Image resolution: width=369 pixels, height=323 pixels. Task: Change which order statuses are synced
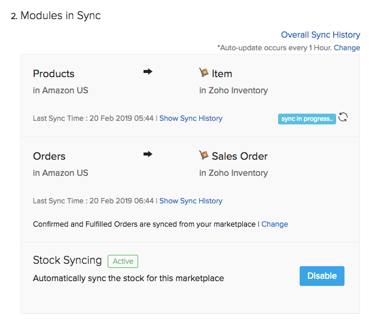tap(275, 224)
